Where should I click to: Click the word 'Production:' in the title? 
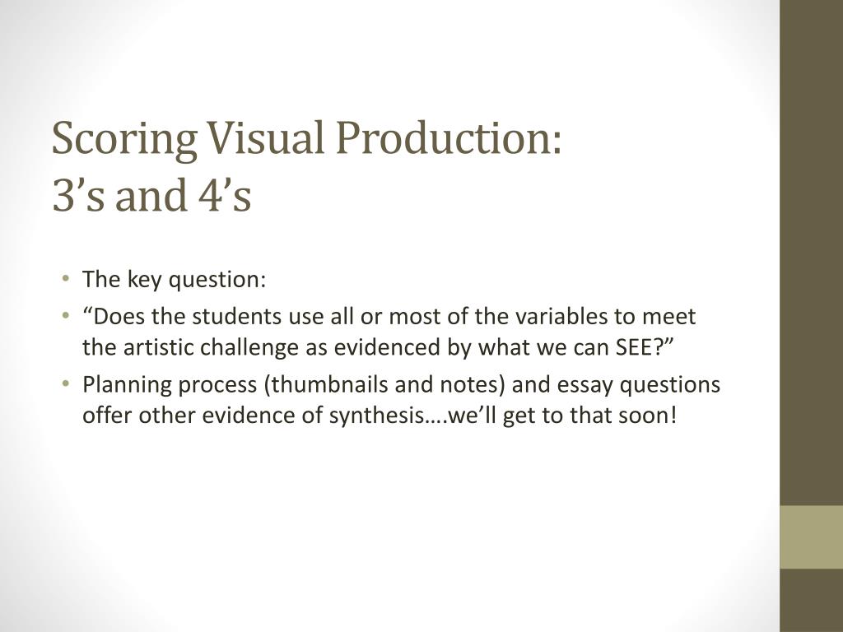(x=449, y=138)
